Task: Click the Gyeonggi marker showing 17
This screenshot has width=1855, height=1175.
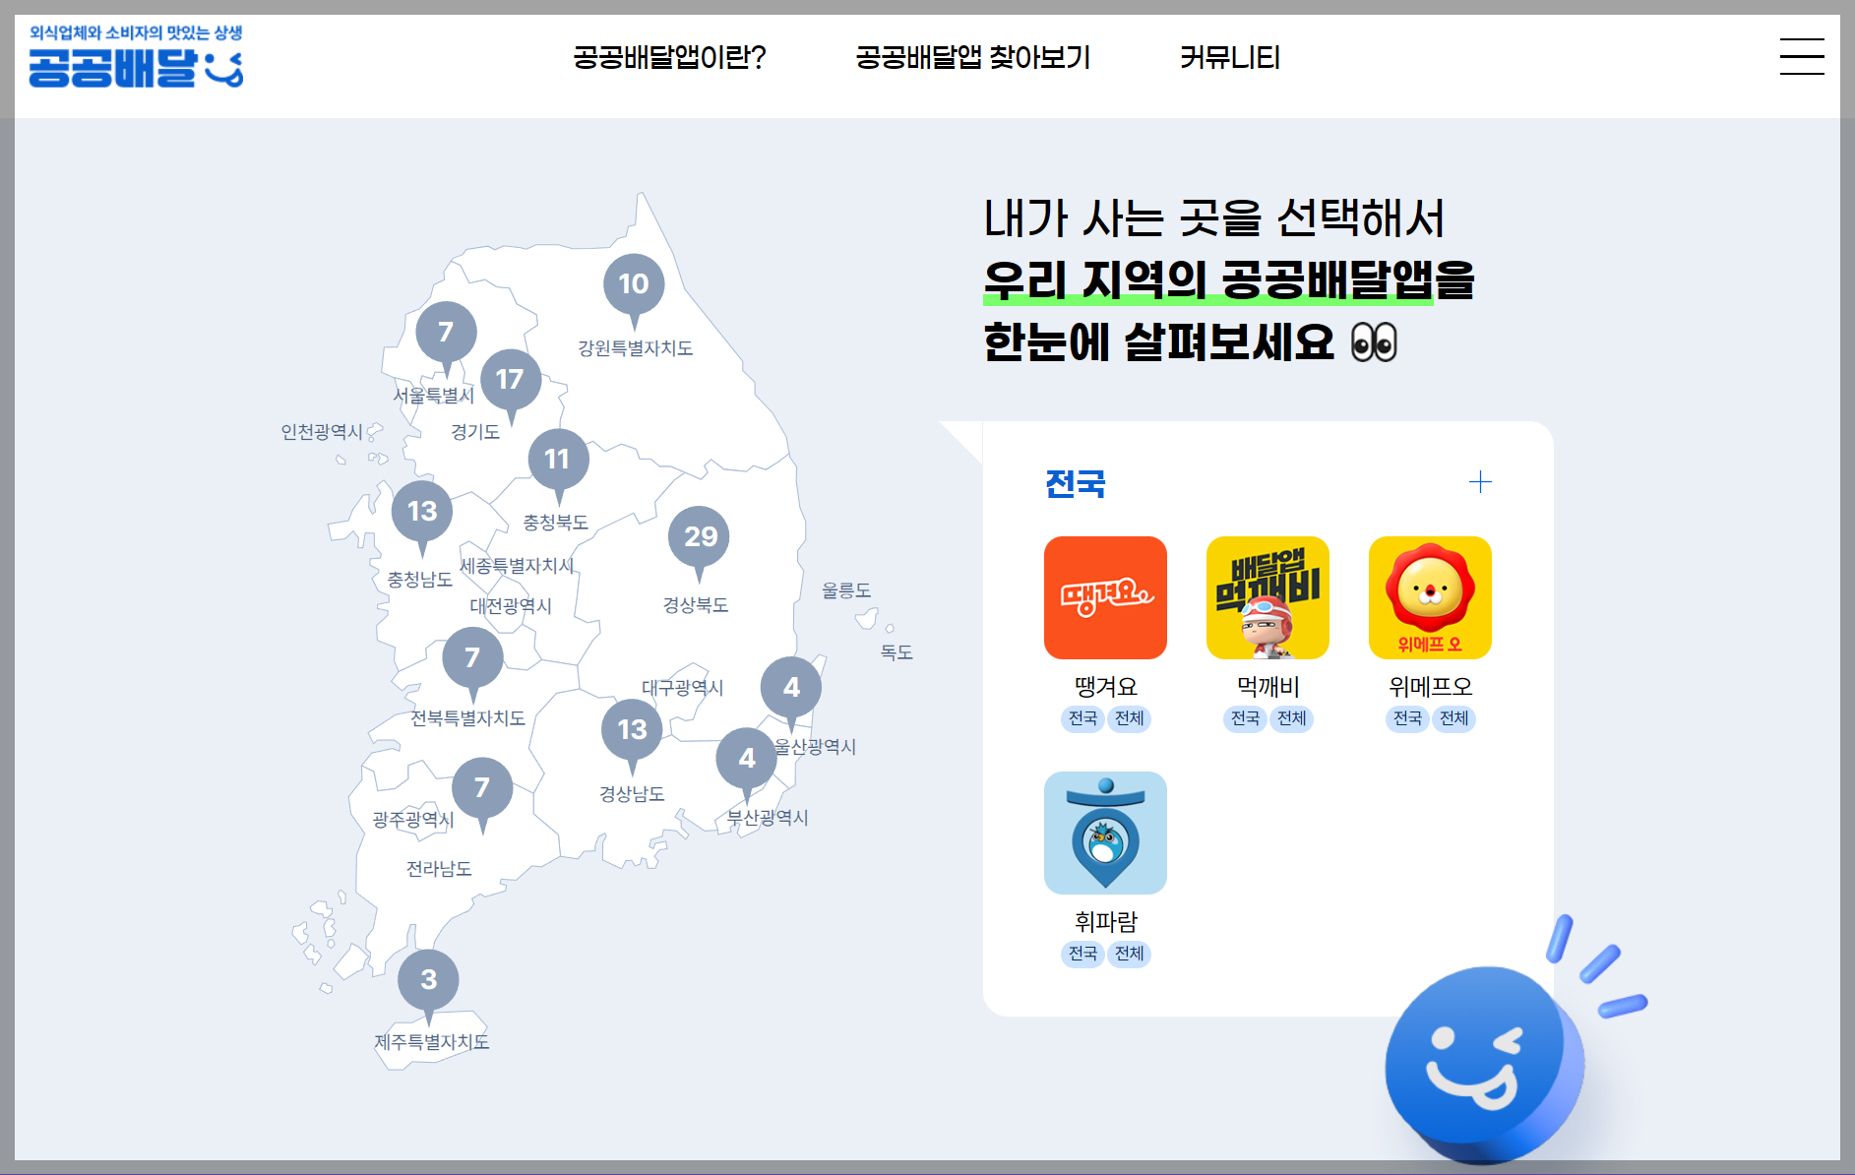Action: point(512,379)
